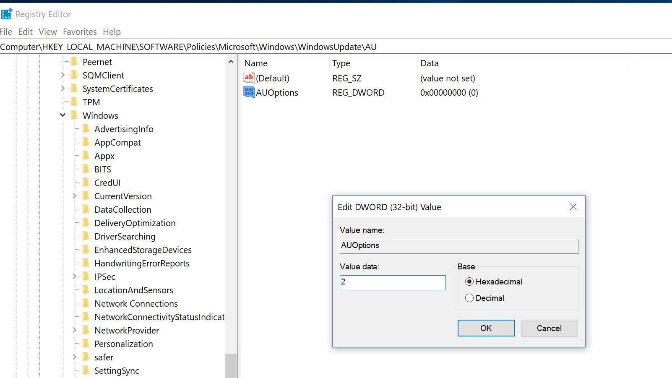Image resolution: width=672 pixels, height=378 pixels.
Task: Open the Favorites menu
Action: coord(80,32)
